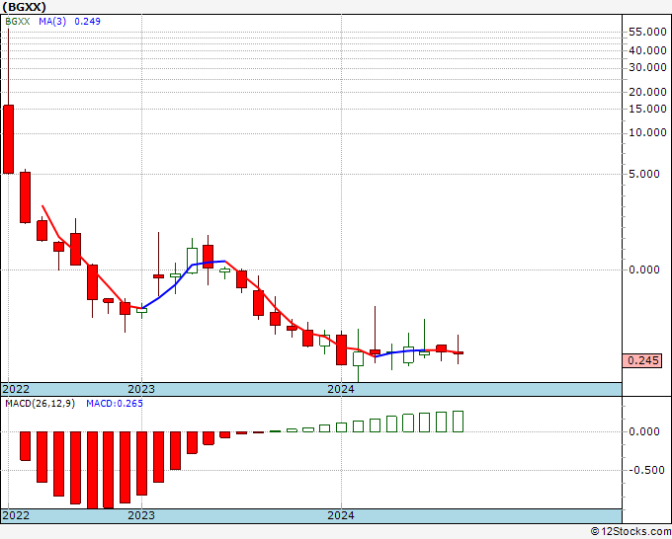The image size is (672, 539).
Task: Click 2023 on the price chart timeline
Action: click(x=141, y=389)
